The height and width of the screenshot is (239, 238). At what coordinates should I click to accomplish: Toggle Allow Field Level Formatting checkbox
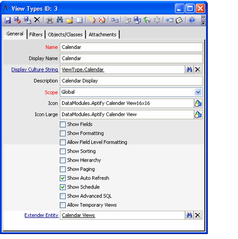click(63, 142)
